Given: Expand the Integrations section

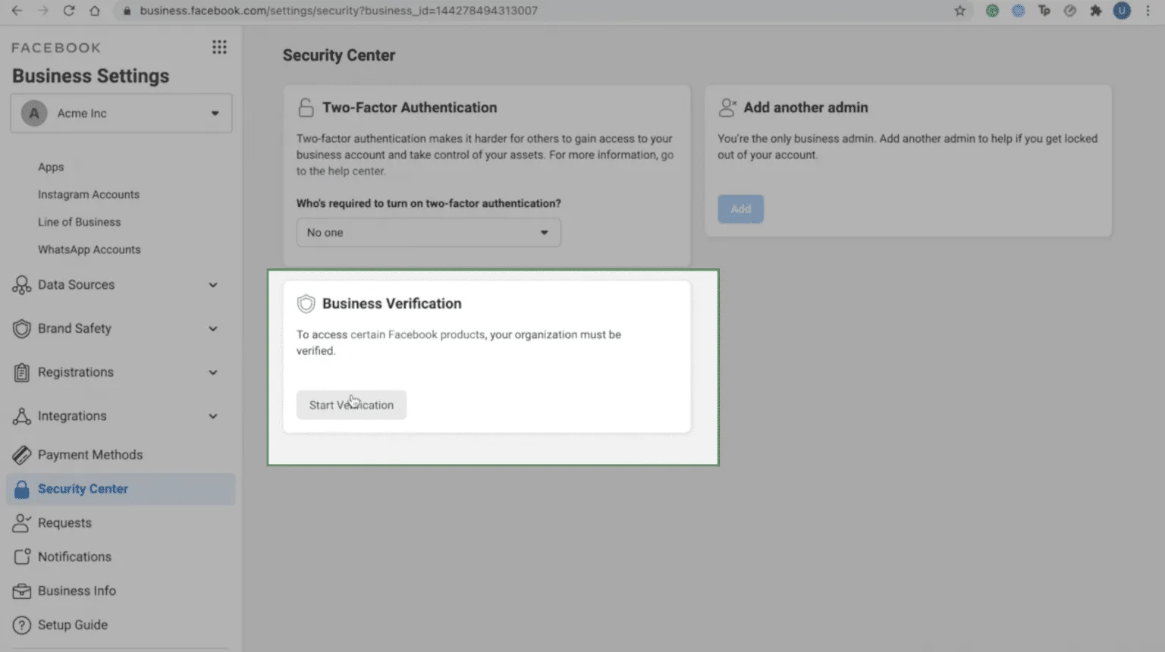Looking at the screenshot, I should click(x=213, y=416).
